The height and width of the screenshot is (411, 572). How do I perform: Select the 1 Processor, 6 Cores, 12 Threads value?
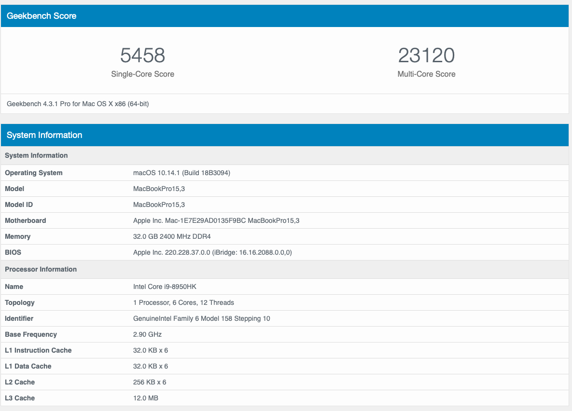tap(183, 302)
